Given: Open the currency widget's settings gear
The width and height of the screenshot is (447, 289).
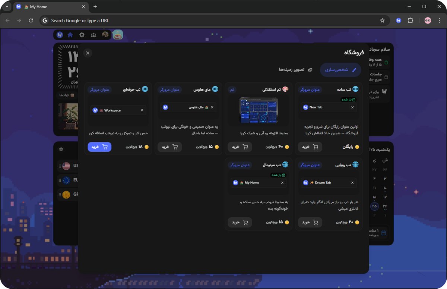Looking at the screenshot, I should click(61, 149).
